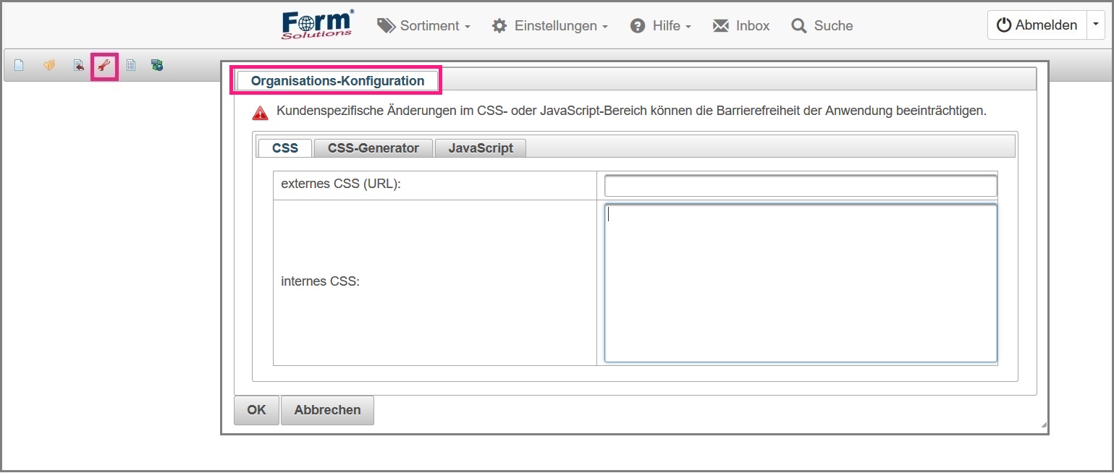This screenshot has height=473, width=1114.
Task: Open the Inbox from the navigation bar
Action: 741,26
